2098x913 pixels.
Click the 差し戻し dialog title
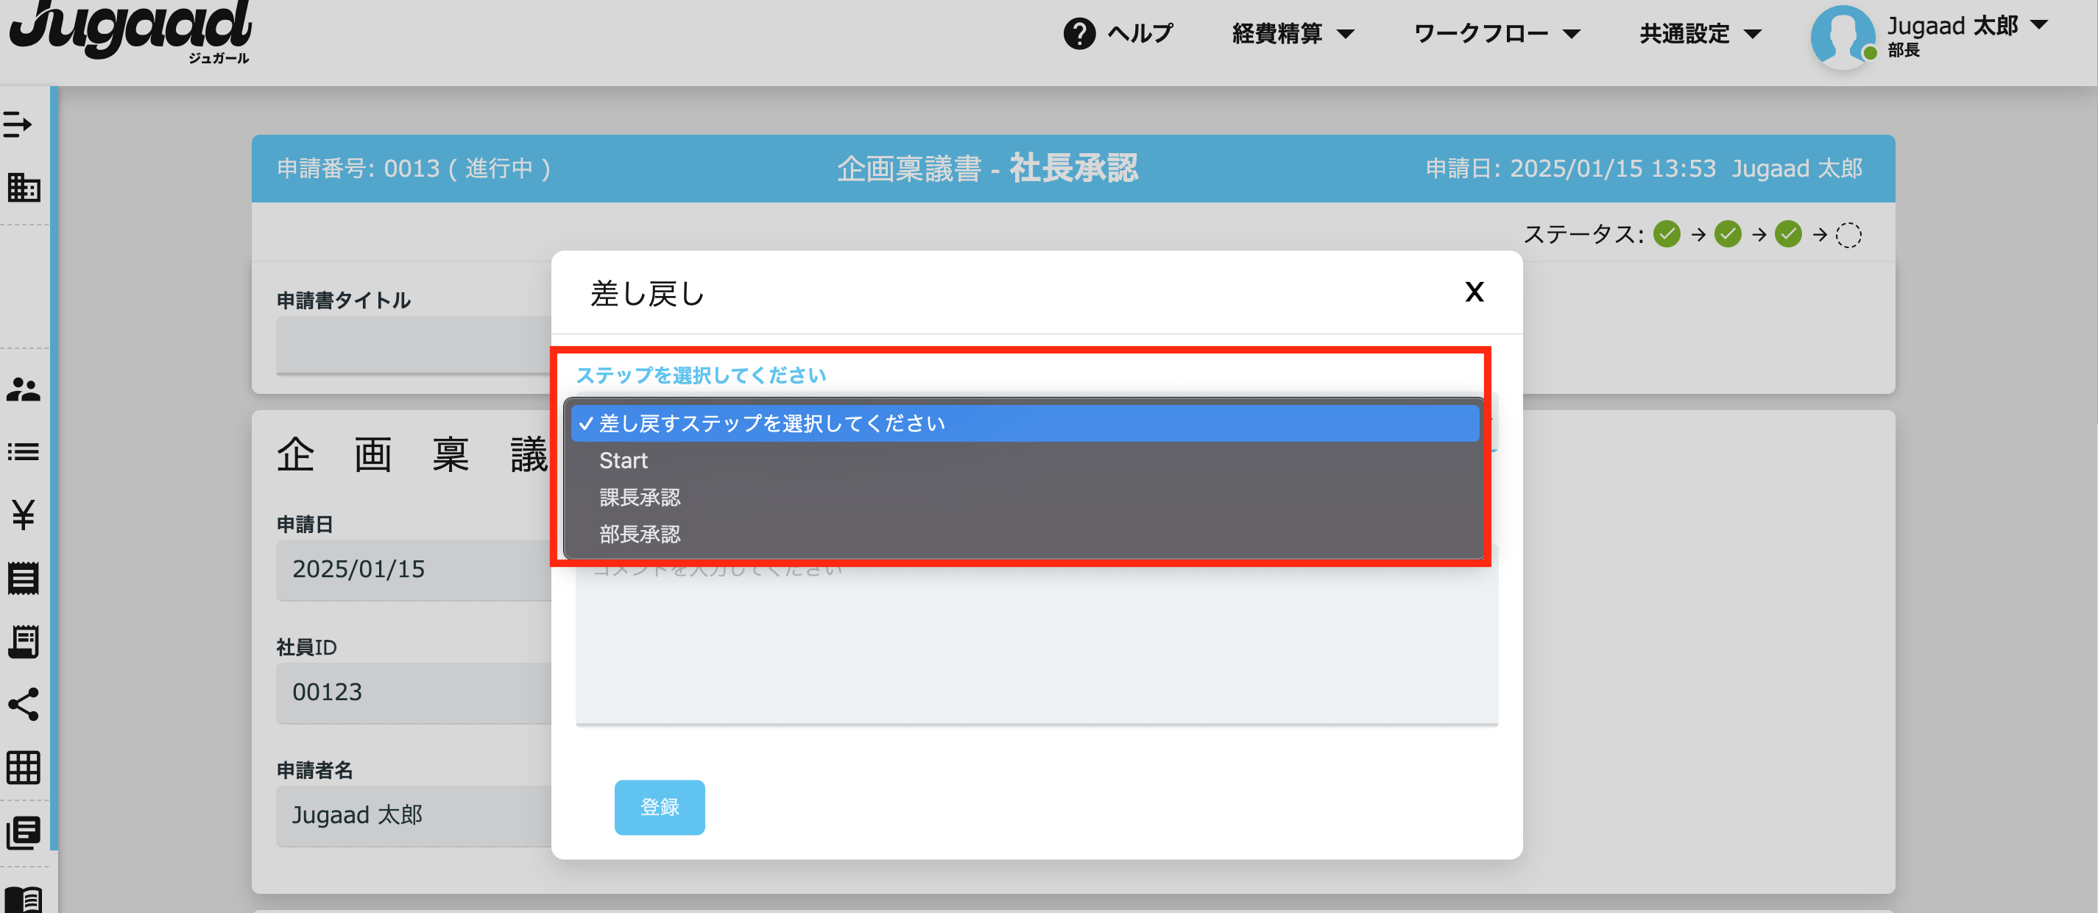click(x=648, y=293)
